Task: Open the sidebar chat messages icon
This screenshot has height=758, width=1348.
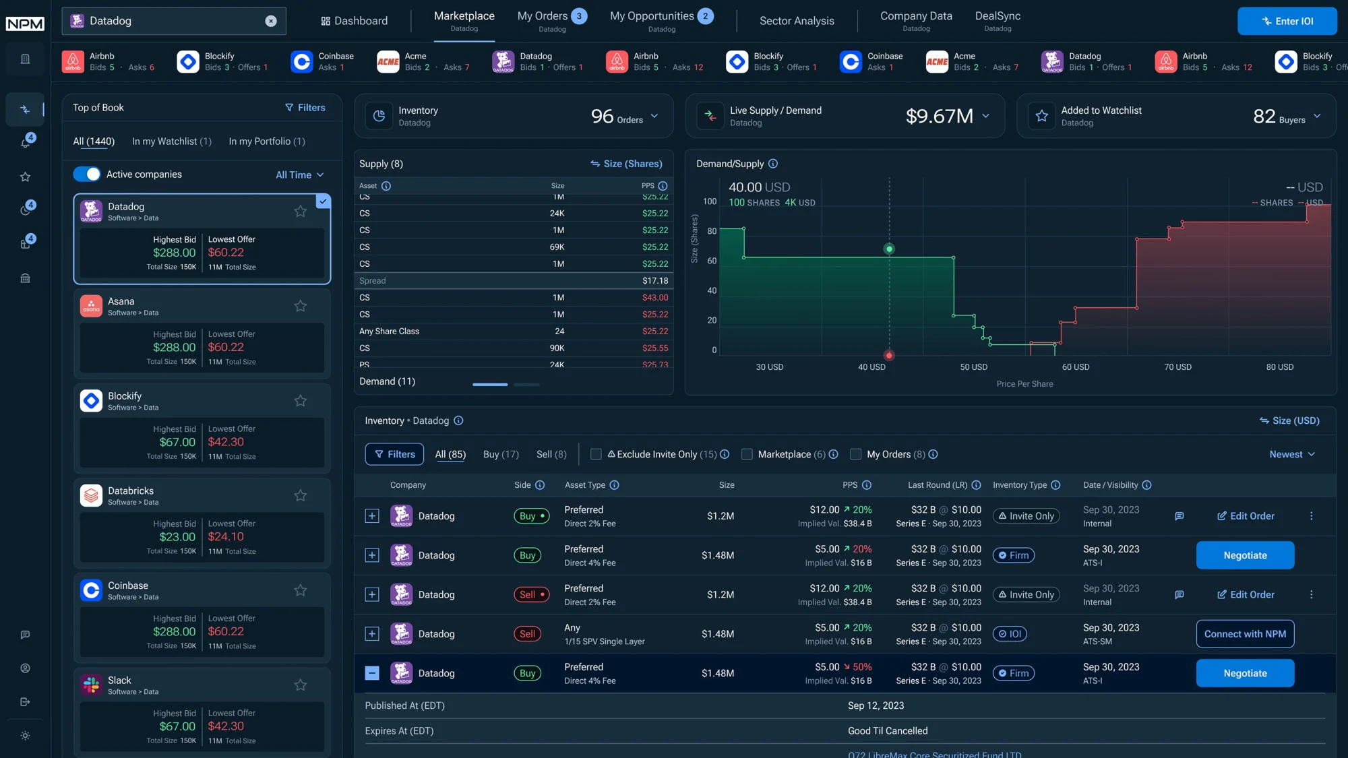Action: point(25,635)
